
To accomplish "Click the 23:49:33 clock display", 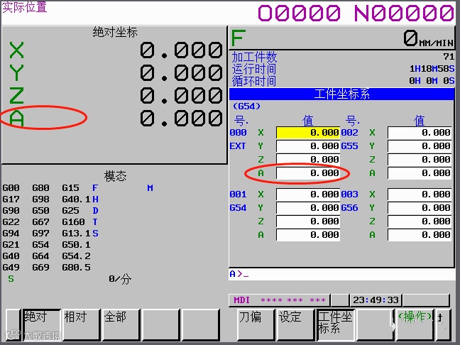I will 376,300.
